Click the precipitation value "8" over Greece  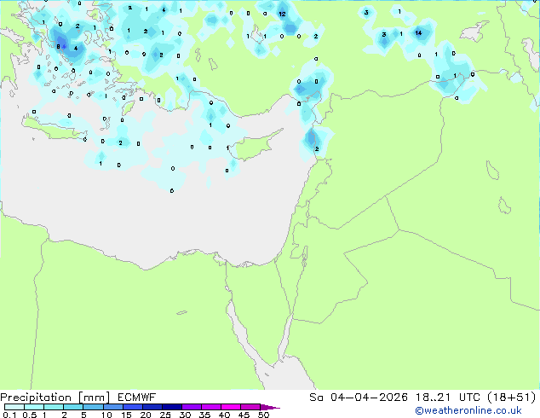tap(58, 47)
